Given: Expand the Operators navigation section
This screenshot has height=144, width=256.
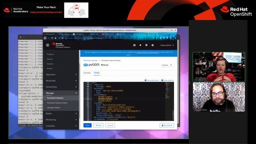Looking at the screenshot, I should pos(61,74).
